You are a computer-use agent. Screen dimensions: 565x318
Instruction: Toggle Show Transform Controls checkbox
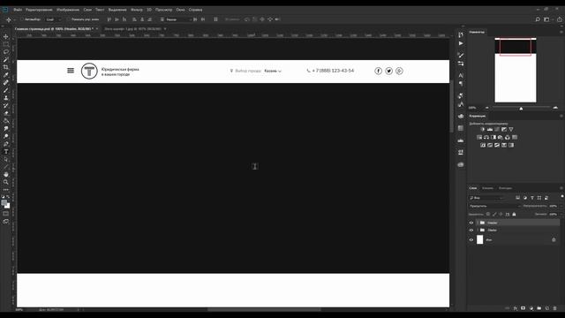pos(68,19)
